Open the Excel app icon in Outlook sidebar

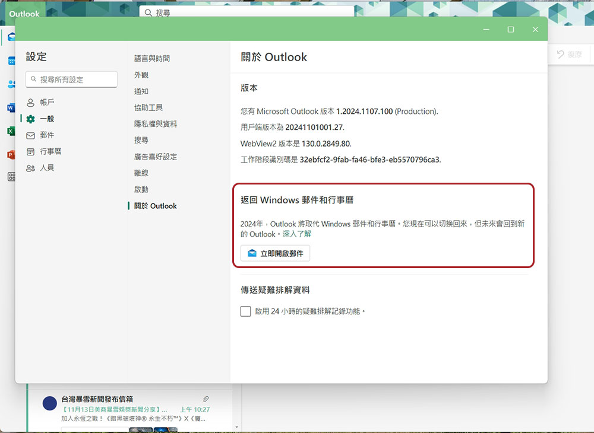(11, 131)
